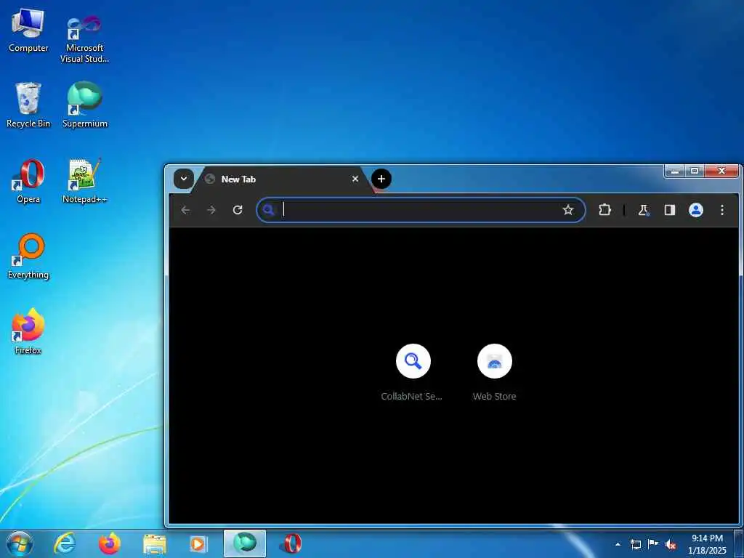Image resolution: width=744 pixels, height=558 pixels.
Task: Open Windows Media Player from the taskbar
Action: coord(198,543)
